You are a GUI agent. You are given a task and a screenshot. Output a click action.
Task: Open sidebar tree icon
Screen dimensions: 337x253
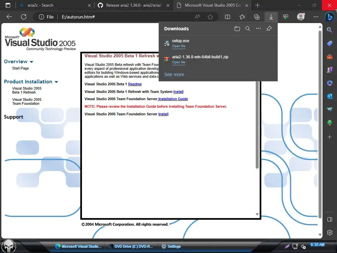coord(329,123)
